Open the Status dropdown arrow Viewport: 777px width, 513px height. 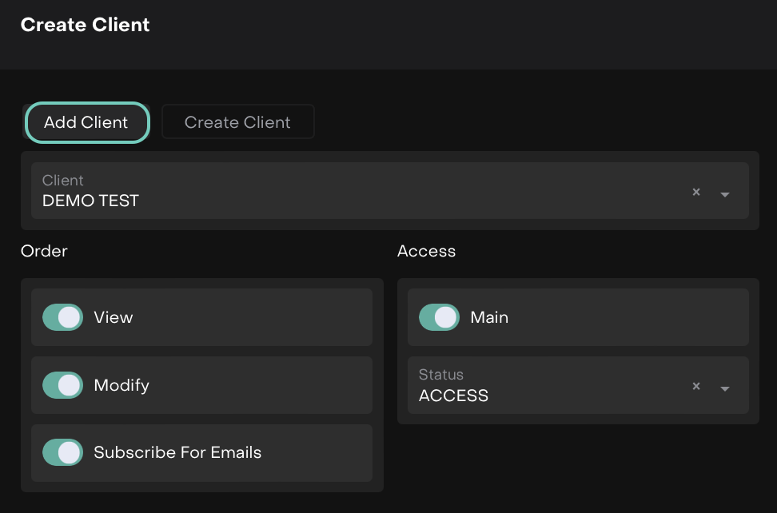tap(725, 388)
